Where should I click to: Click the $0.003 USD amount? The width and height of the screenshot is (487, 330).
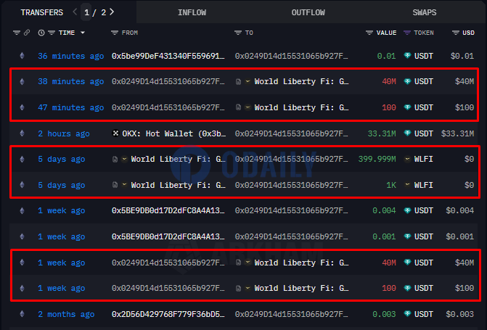(x=460, y=314)
